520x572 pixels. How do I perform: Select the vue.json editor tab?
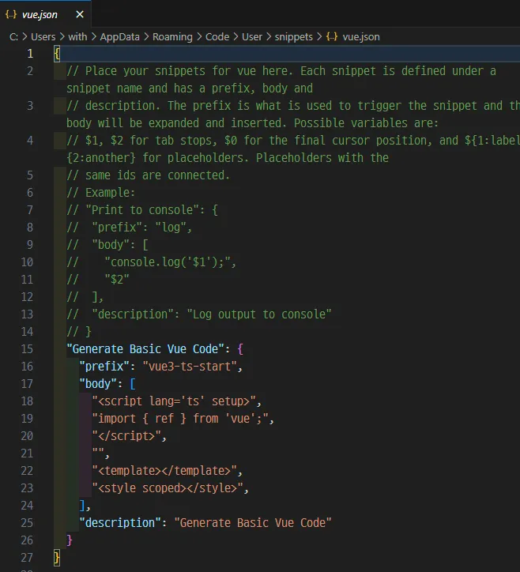click(x=45, y=14)
